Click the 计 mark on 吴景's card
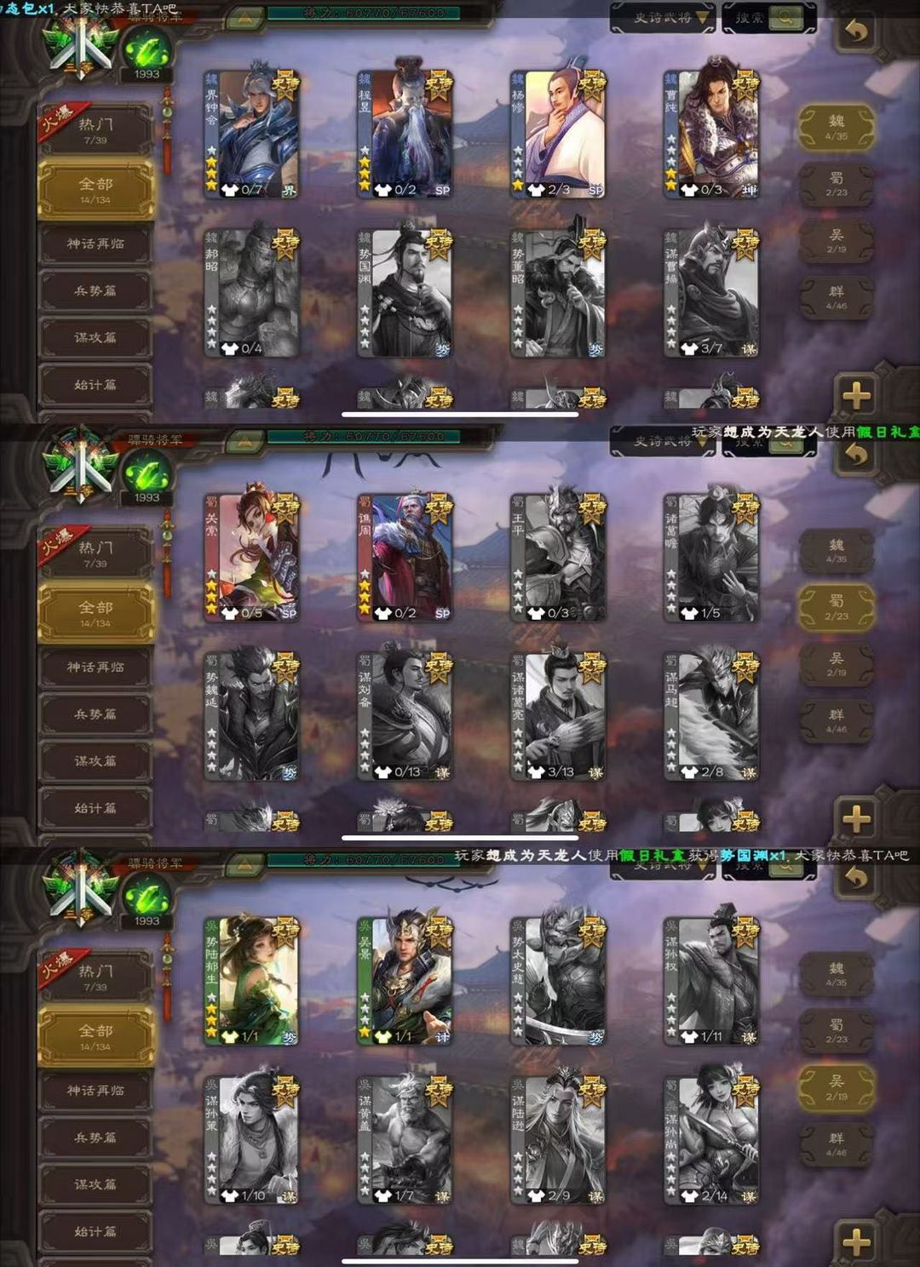 (x=442, y=1037)
